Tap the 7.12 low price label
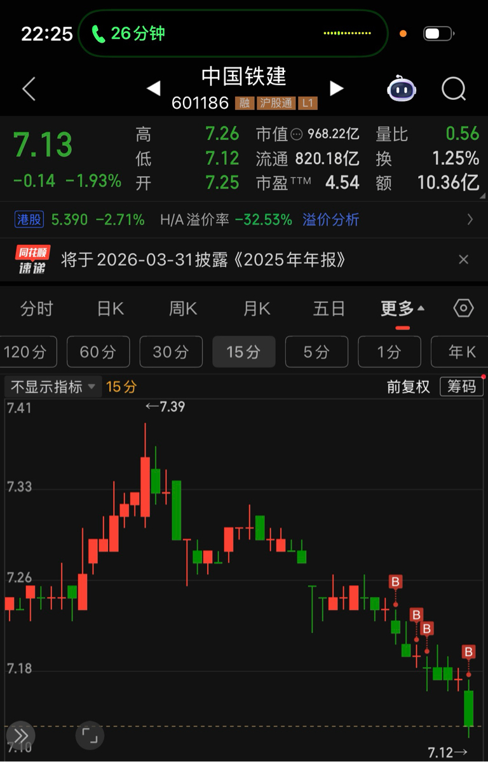 coord(447,752)
